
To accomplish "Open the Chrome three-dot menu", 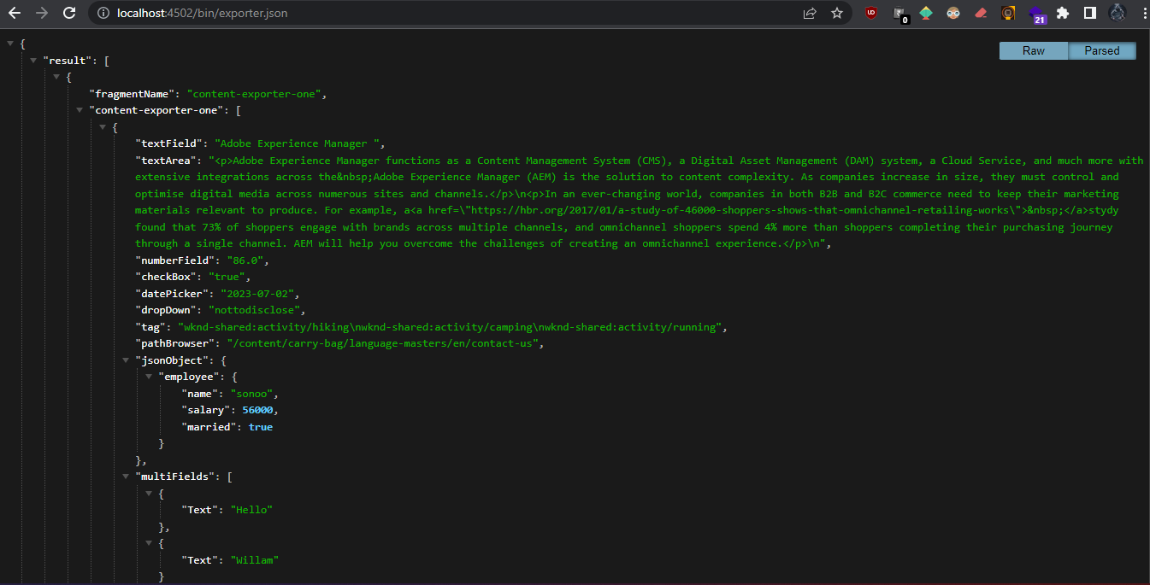I will (x=1143, y=13).
